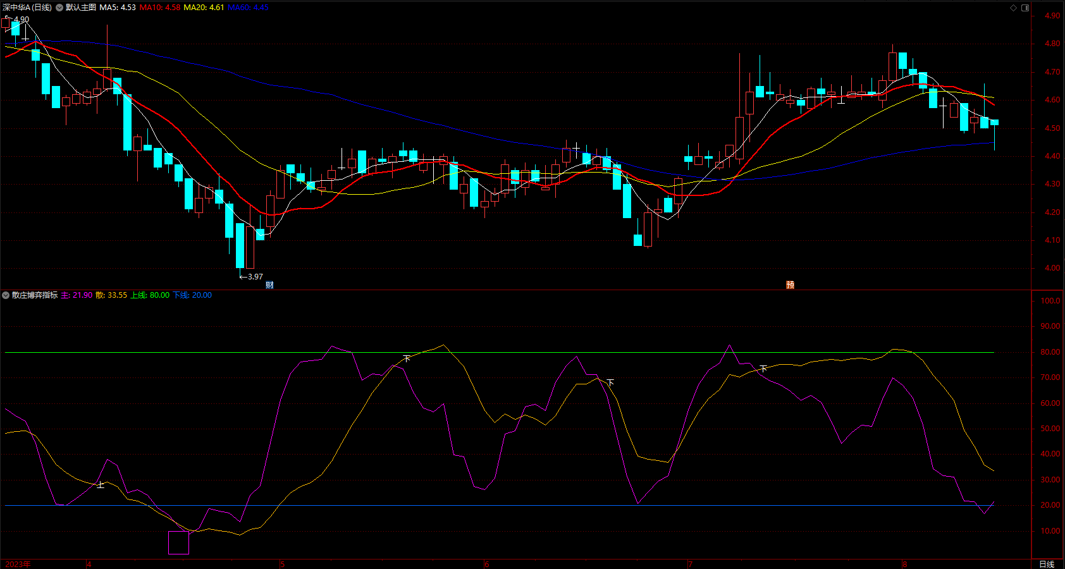The image size is (1065, 569).
Task: Click the 4.90 high price annotation at chart top-left
Action: click(22, 20)
